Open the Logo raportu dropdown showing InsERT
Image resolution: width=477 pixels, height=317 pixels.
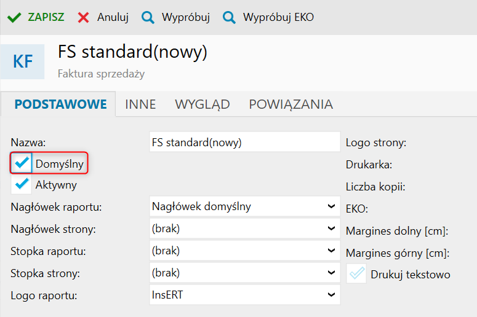[245, 294]
